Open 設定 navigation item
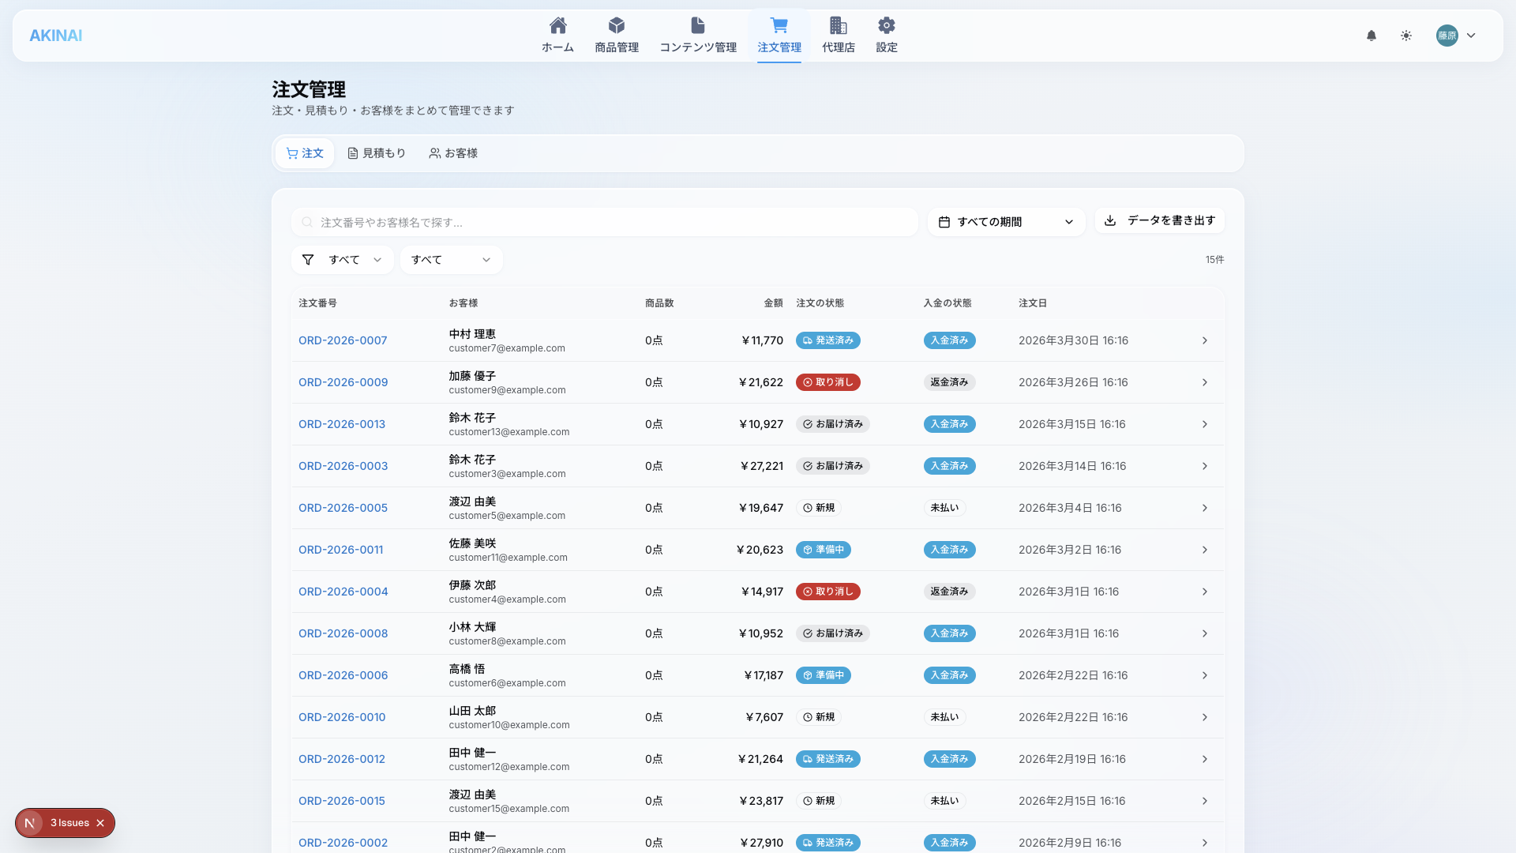The image size is (1516, 853). pos(887,36)
